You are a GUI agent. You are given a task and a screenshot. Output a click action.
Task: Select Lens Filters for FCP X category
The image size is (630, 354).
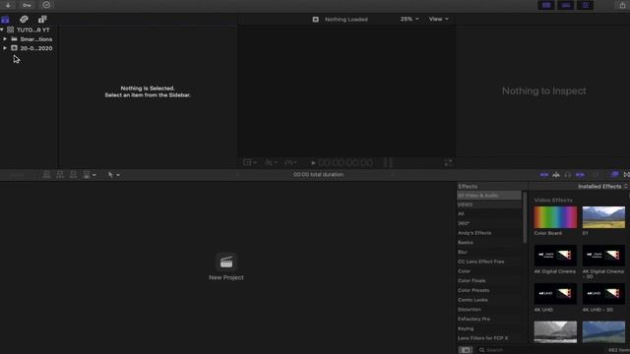(x=489, y=338)
